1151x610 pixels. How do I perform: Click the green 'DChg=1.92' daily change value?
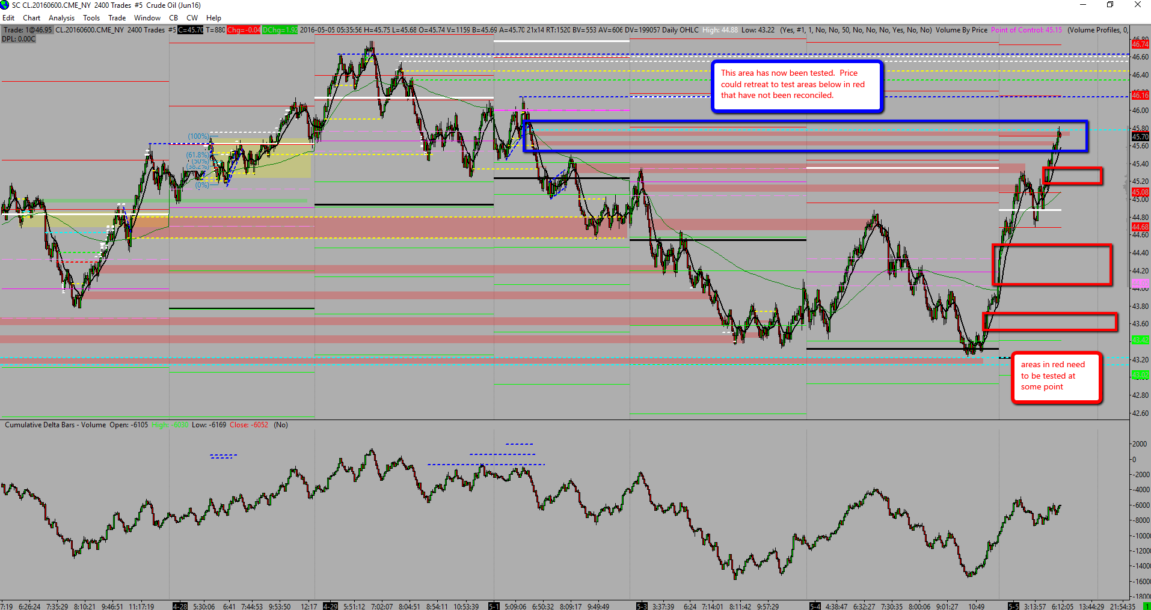pos(280,30)
